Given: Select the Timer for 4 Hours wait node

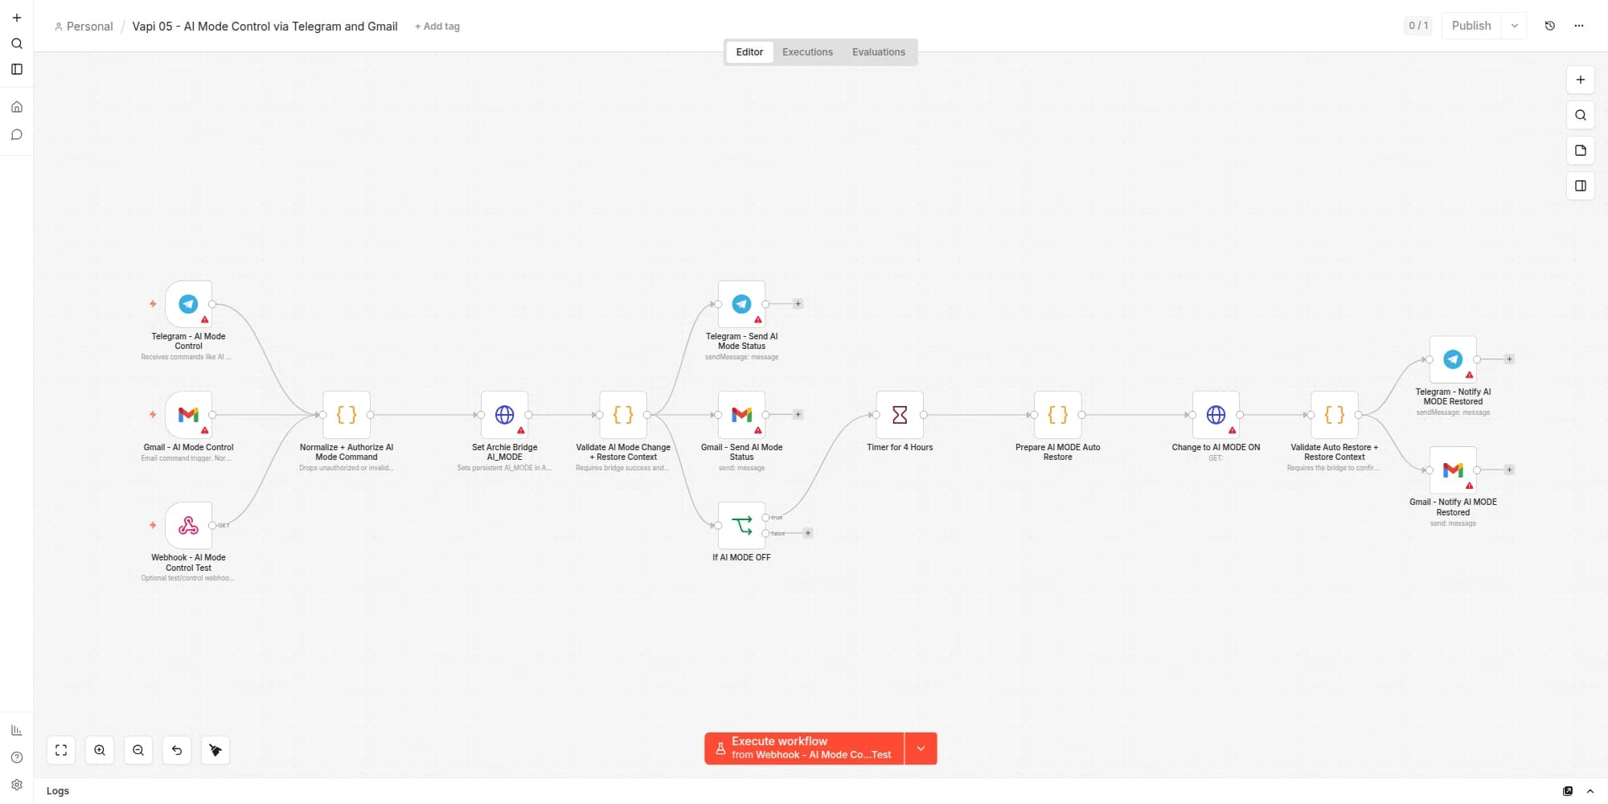Looking at the screenshot, I should coord(900,415).
